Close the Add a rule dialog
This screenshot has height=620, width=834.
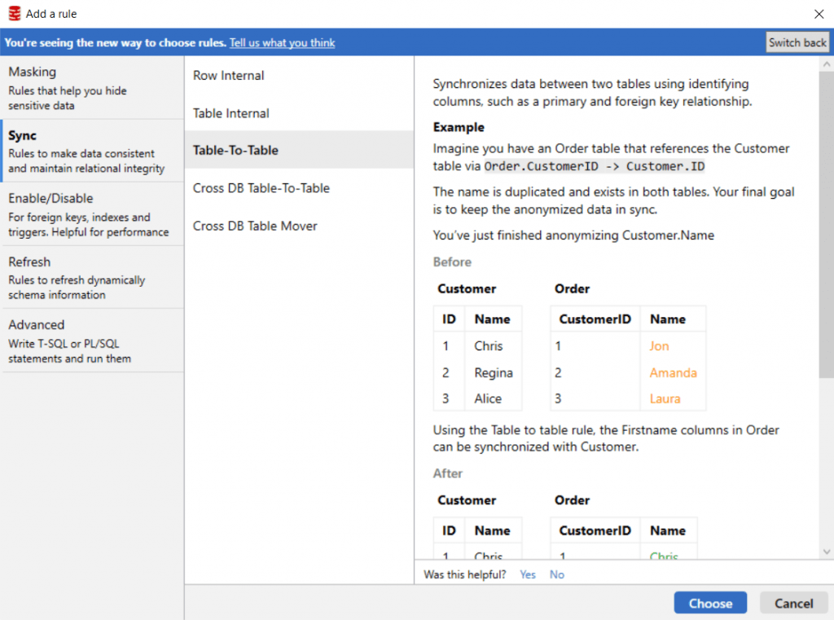819,14
